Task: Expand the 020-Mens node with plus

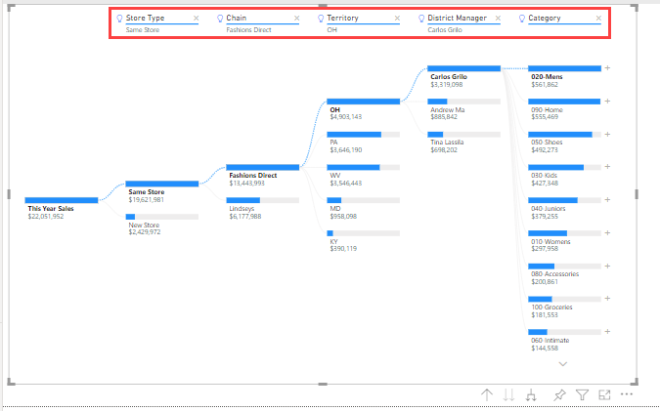Action: pos(607,68)
